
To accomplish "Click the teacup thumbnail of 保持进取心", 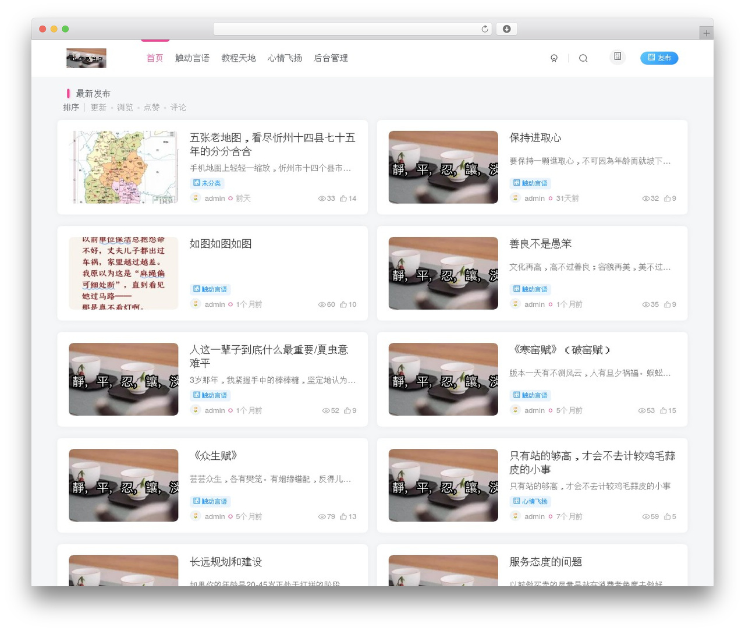I will pos(443,167).
